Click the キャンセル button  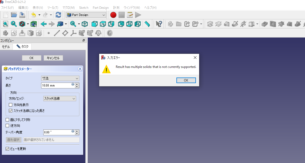[x=53, y=58]
